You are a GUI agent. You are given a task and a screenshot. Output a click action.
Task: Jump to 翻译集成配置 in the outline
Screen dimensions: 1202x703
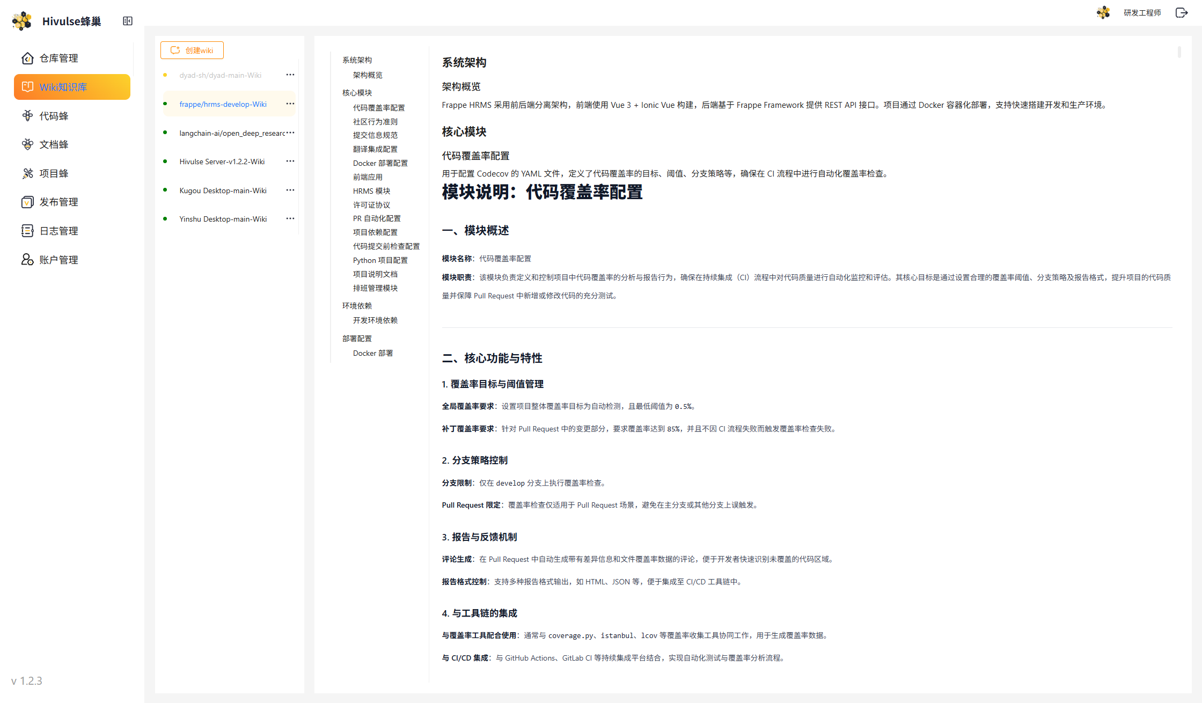click(x=375, y=149)
